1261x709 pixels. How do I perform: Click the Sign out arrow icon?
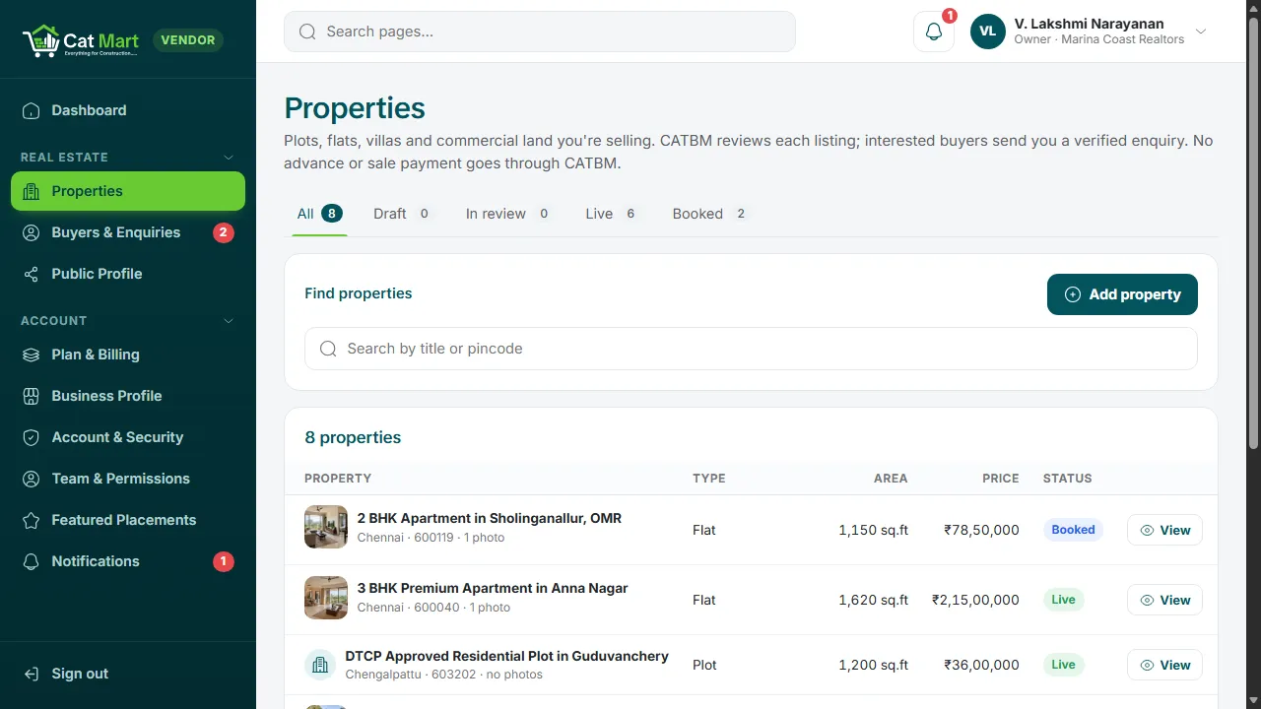[x=32, y=674]
